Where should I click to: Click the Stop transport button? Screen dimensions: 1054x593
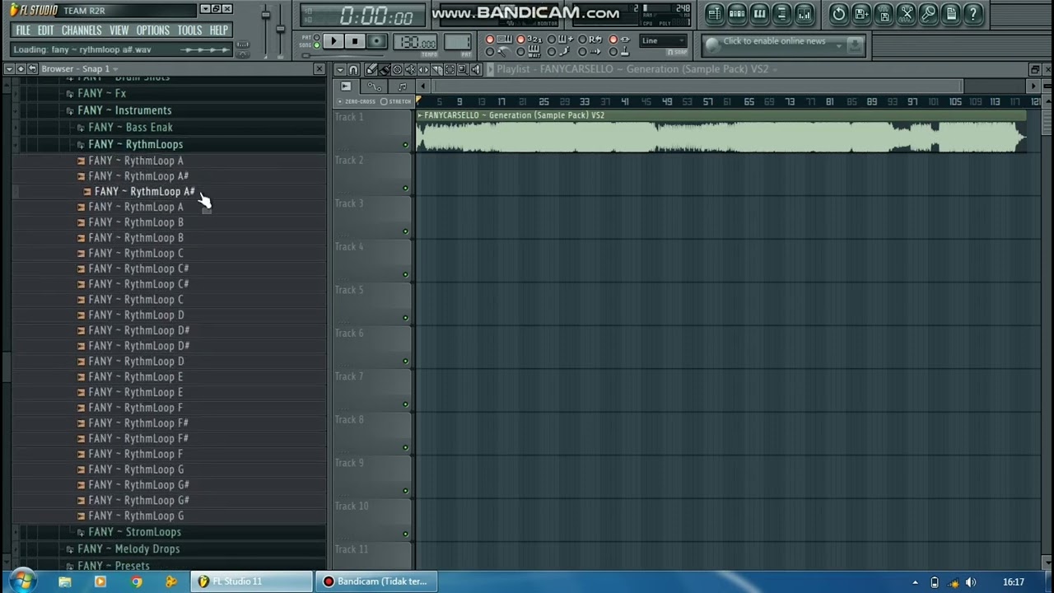pyautogui.click(x=355, y=41)
